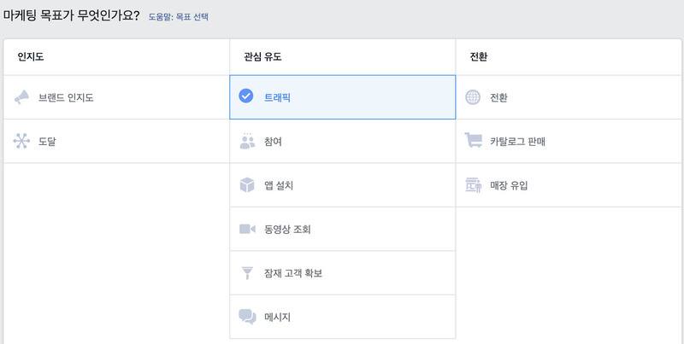Choose the store icon for 매장 유입

[474, 185]
